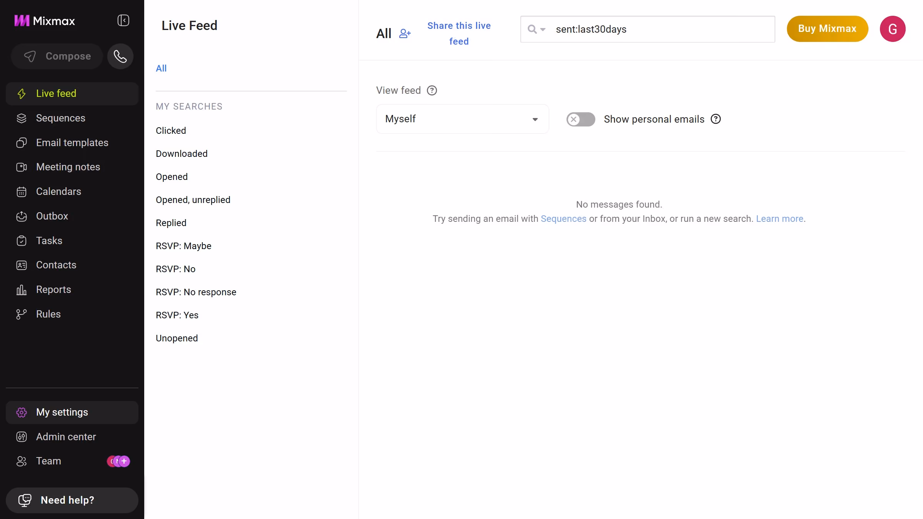Click the Need help chat icon
This screenshot has height=519, width=923.
[x=25, y=500]
